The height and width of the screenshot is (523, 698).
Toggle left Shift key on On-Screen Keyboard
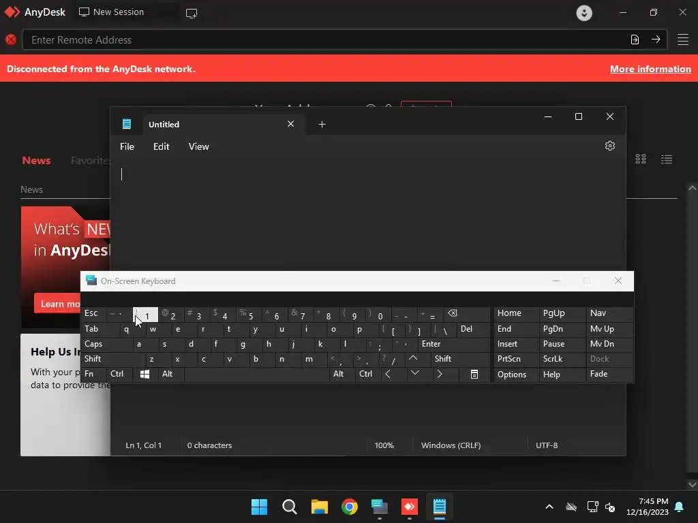(x=113, y=359)
